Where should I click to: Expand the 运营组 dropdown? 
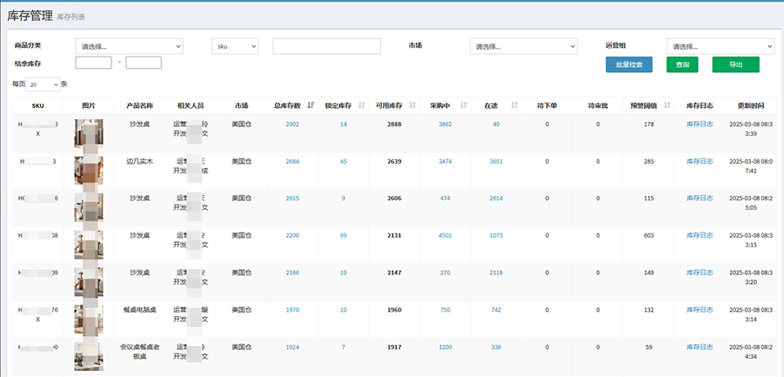pos(720,46)
